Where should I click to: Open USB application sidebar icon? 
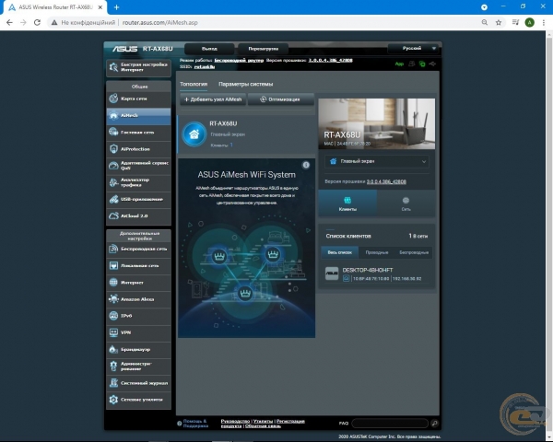[113, 199]
